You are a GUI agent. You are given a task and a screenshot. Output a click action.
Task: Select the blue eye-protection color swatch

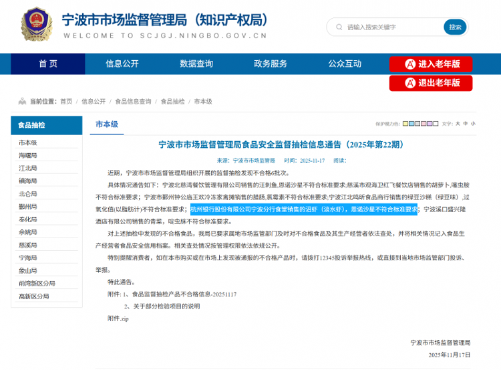[x=411, y=124]
